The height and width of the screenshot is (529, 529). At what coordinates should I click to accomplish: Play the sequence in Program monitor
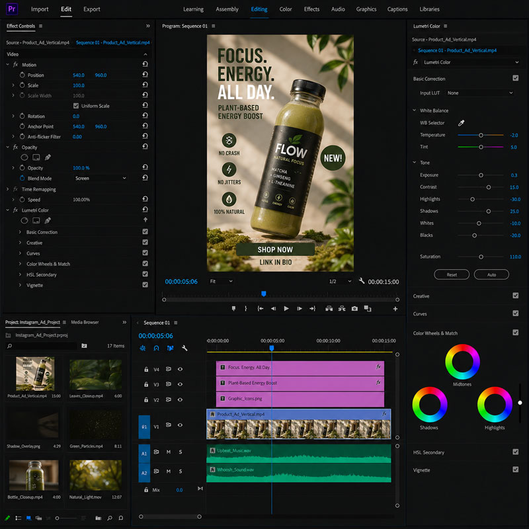tap(286, 309)
